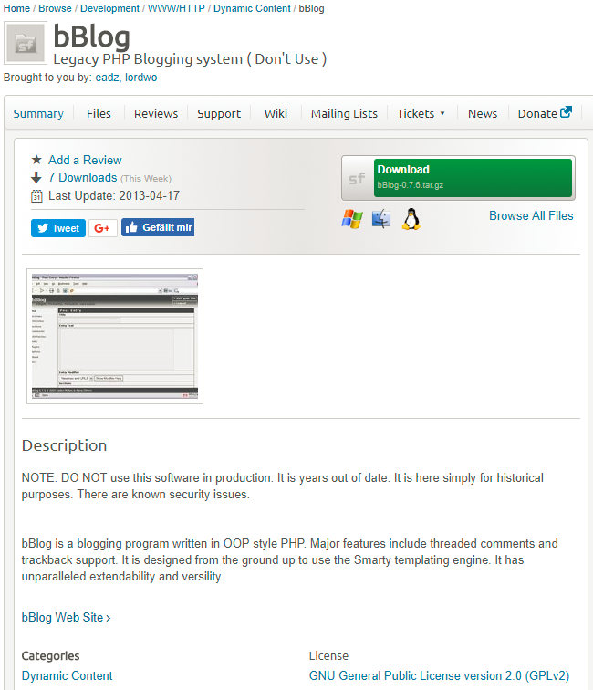
Task: Click the Donate external link icon
Action: [x=566, y=112]
